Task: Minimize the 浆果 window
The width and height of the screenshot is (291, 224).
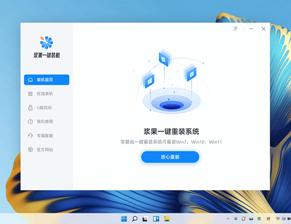Action: (x=251, y=29)
